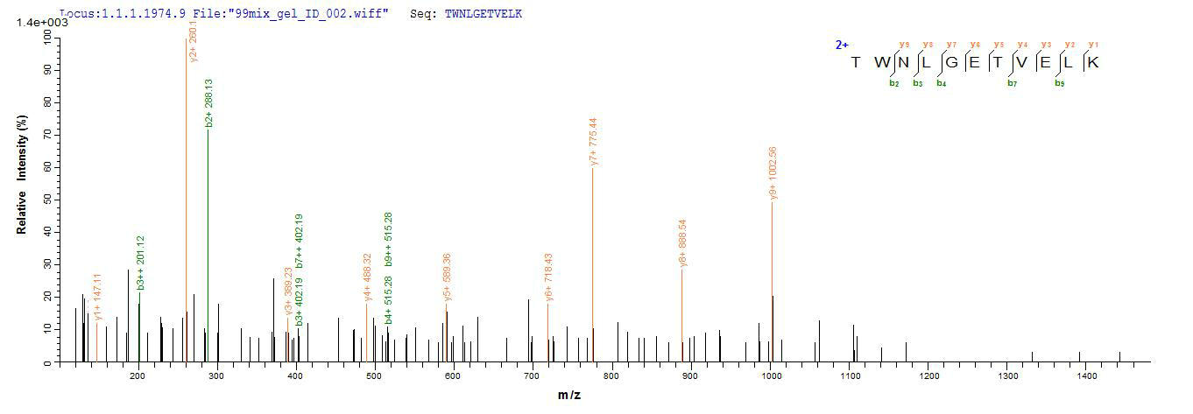Viewport: 1193px width, 414px height.
Task: Select the y9+ 1002.56 peak label
Action: (773, 173)
